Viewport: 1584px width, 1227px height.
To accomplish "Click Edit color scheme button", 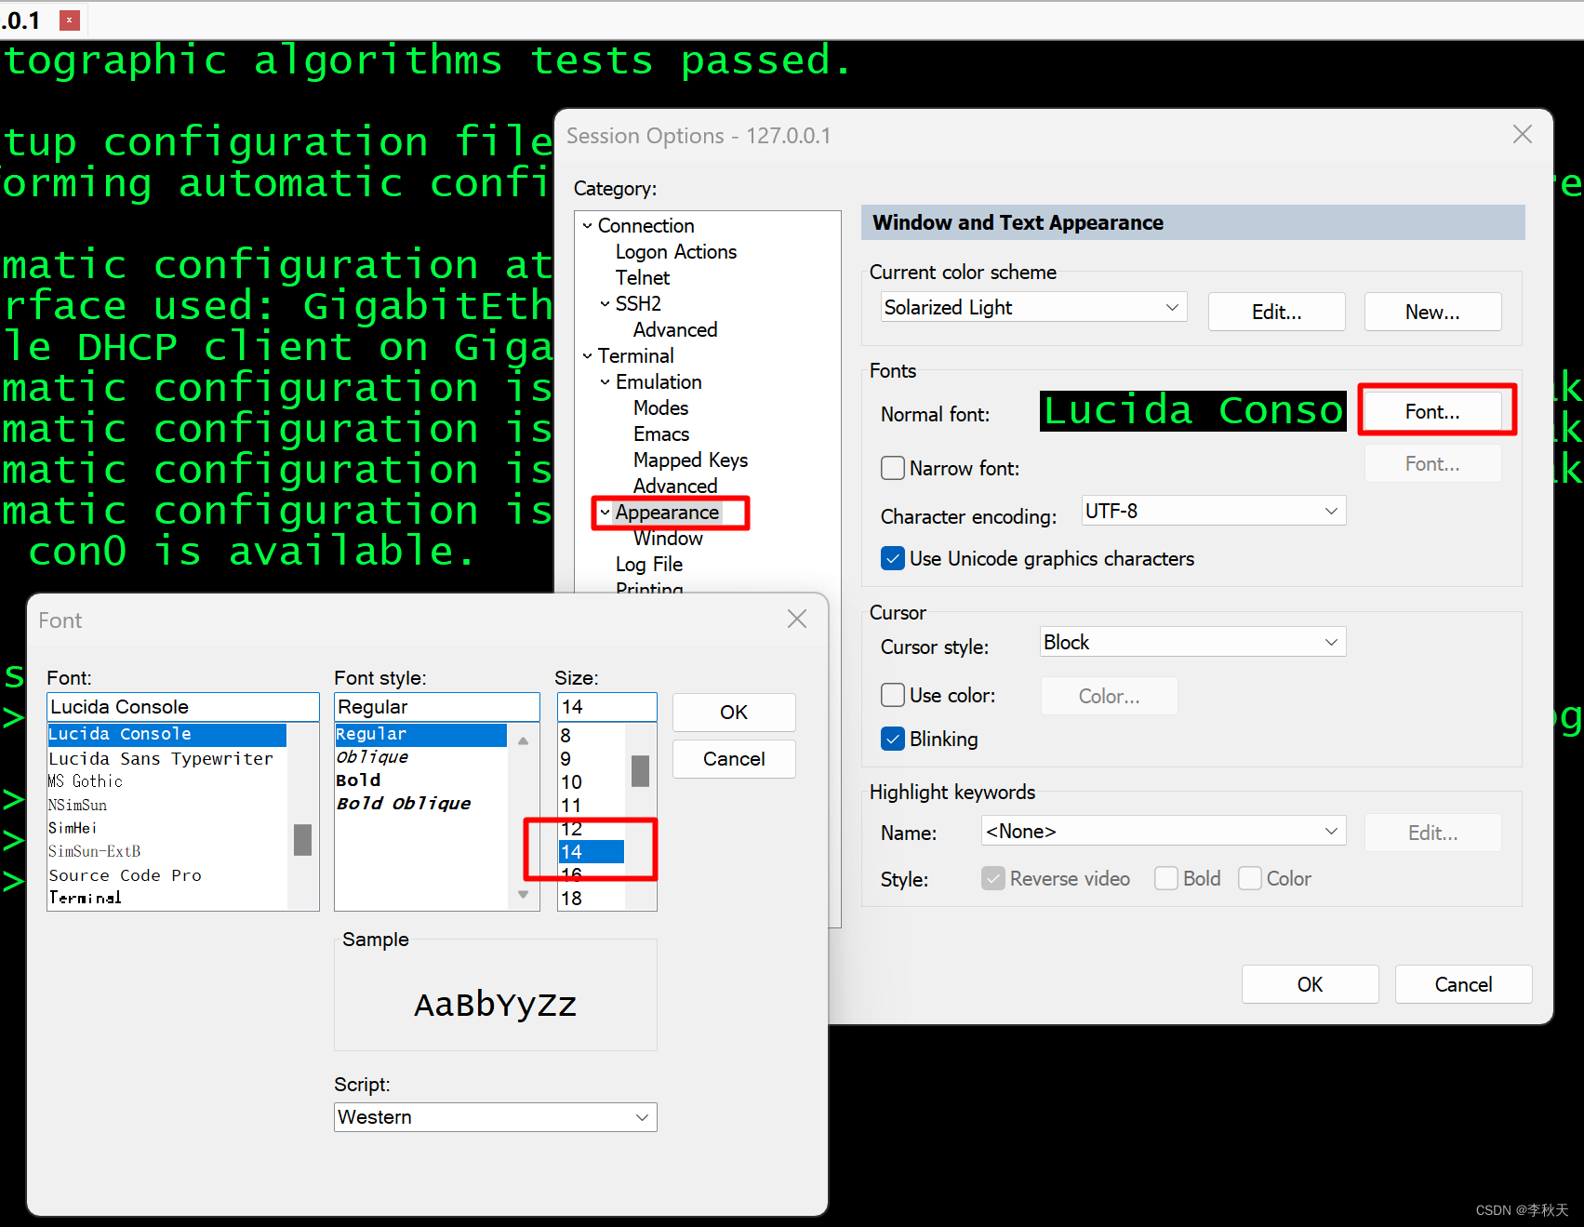I will pyautogui.click(x=1276, y=312).
